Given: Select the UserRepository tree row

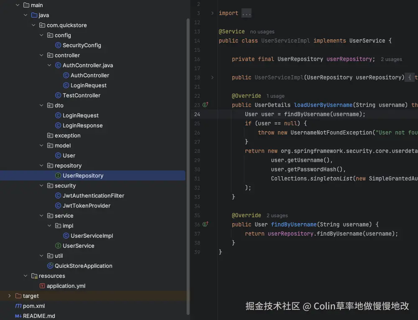Looking at the screenshot, I should (x=92, y=175).
